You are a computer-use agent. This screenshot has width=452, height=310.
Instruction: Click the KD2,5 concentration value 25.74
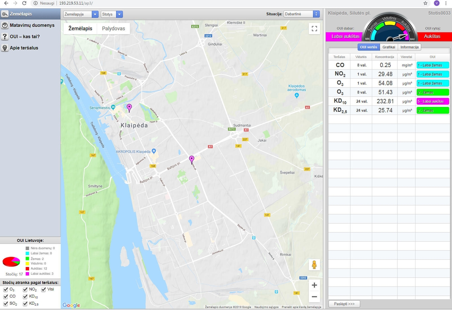tap(385, 110)
